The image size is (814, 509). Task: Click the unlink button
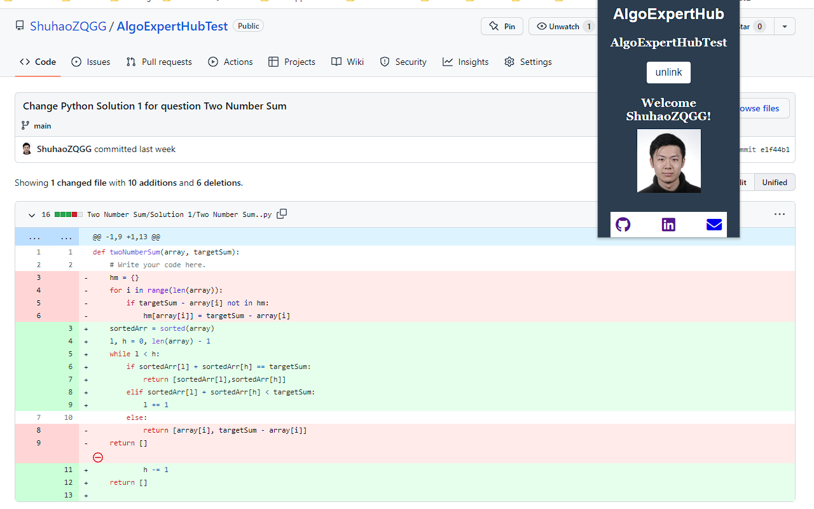coord(668,73)
